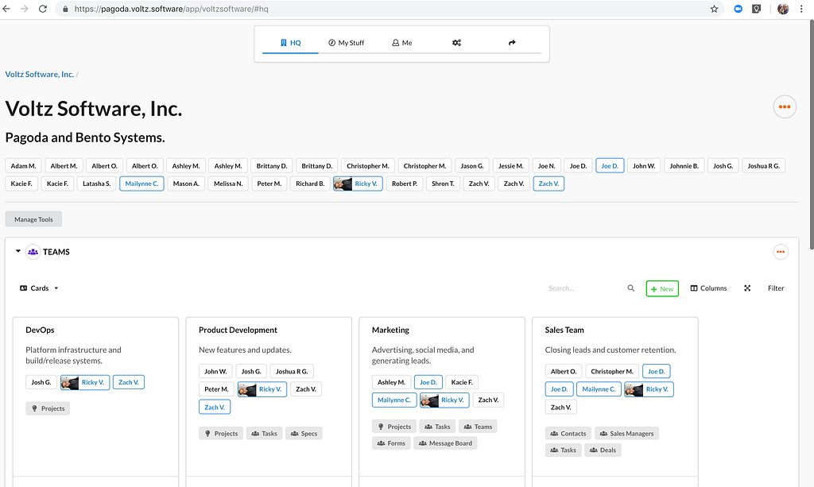Viewport: 814px width, 487px height.
Task: Focus the teams Search field
Action: 584,288
